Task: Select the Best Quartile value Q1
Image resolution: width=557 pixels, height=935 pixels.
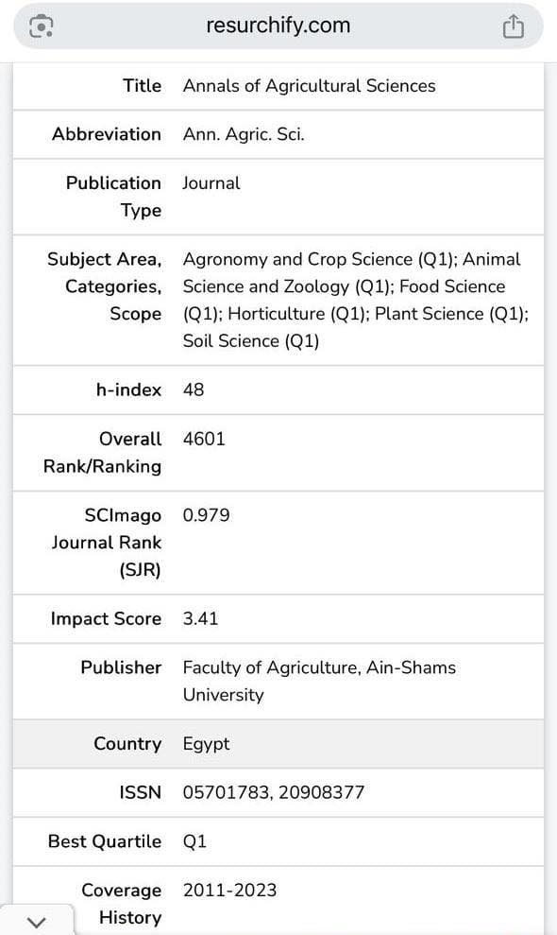Action: 194,841
